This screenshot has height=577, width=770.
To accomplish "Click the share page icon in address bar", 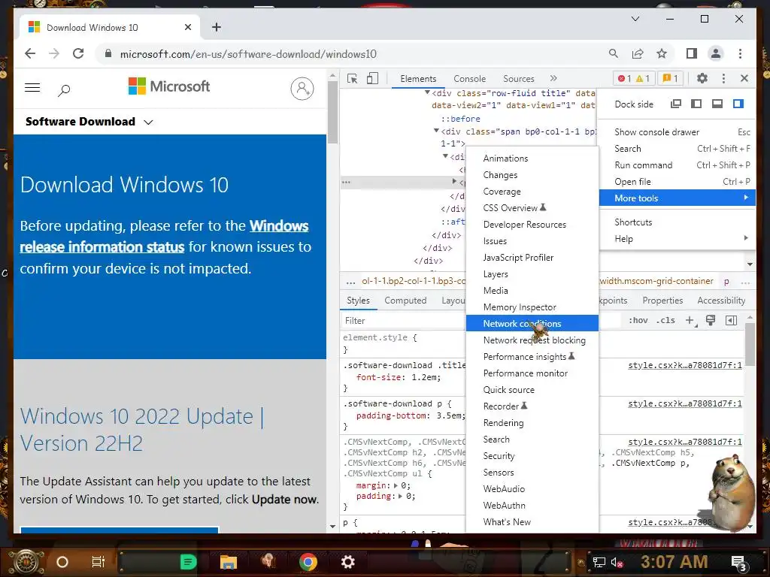I will coord(638,53).
